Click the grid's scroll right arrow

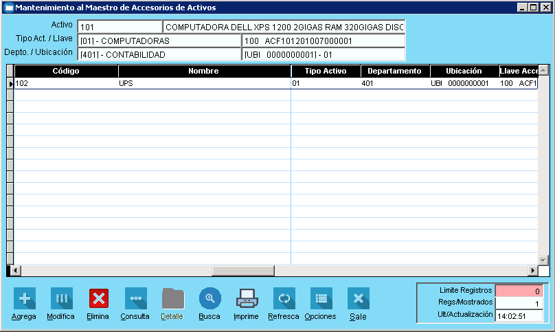532,270
